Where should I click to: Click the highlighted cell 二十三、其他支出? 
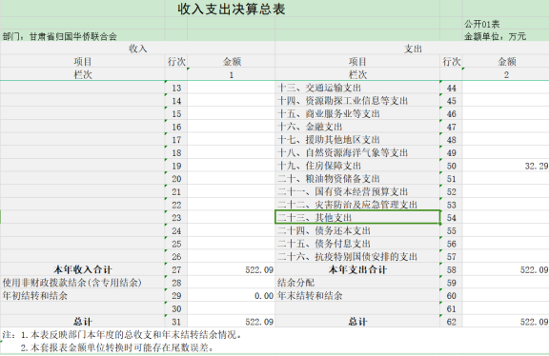[357, 217]
